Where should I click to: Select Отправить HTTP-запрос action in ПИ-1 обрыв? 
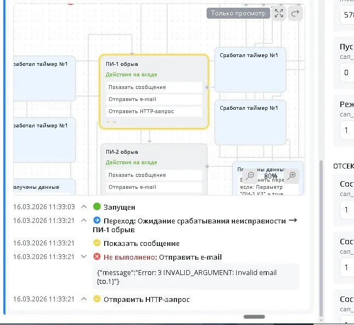154,111
